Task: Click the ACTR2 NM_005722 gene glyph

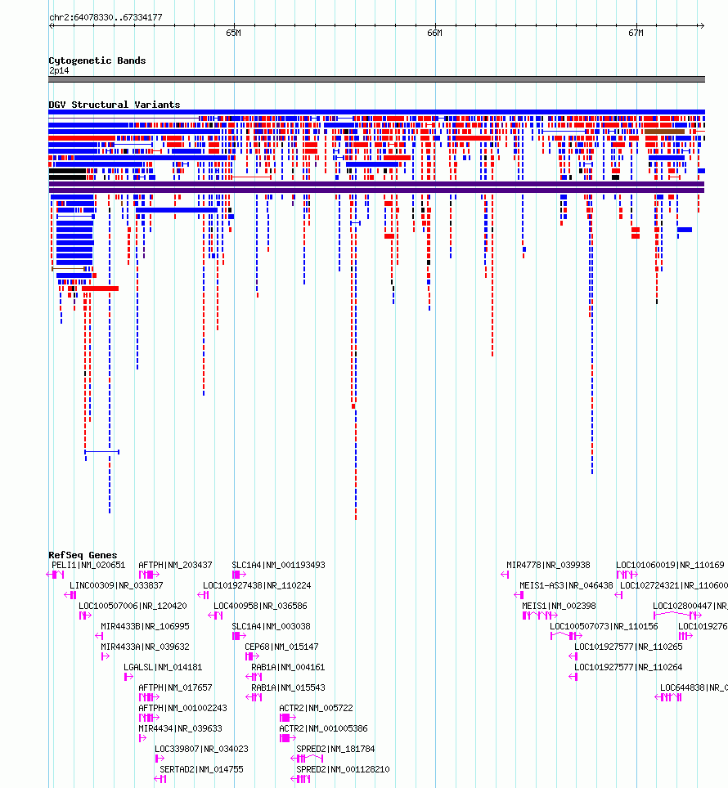Action: coord(288,718)
